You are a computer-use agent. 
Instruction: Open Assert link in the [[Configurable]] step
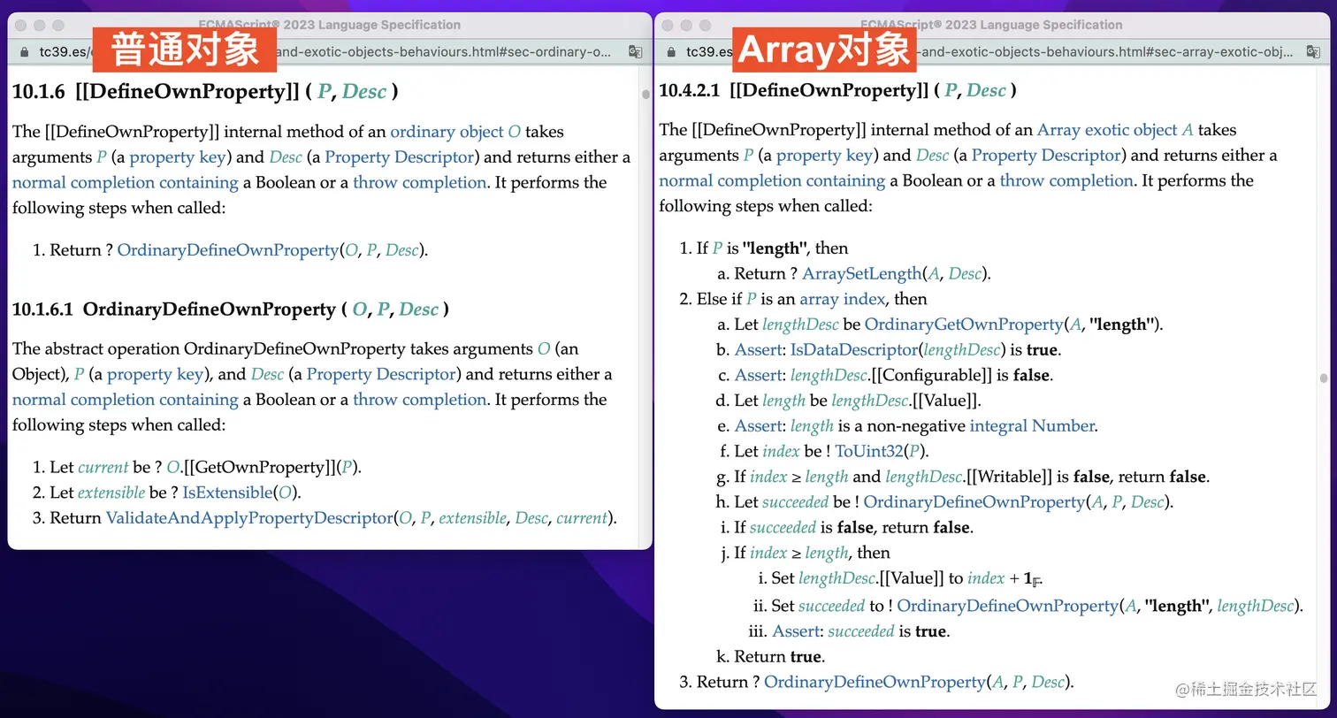click(759, 376)
